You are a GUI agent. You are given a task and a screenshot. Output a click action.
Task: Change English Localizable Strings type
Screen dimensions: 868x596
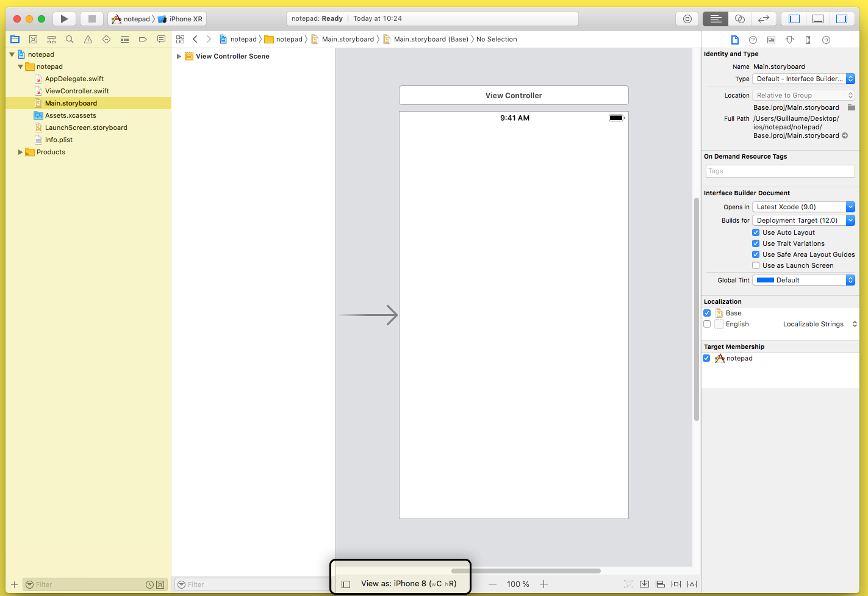pos(820,324)
